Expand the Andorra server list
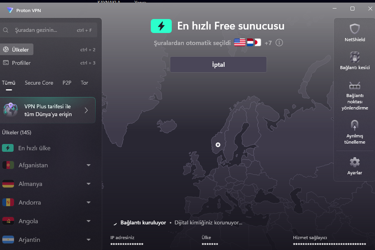Screen dimensions: 375x250 [x=89, y=202]
